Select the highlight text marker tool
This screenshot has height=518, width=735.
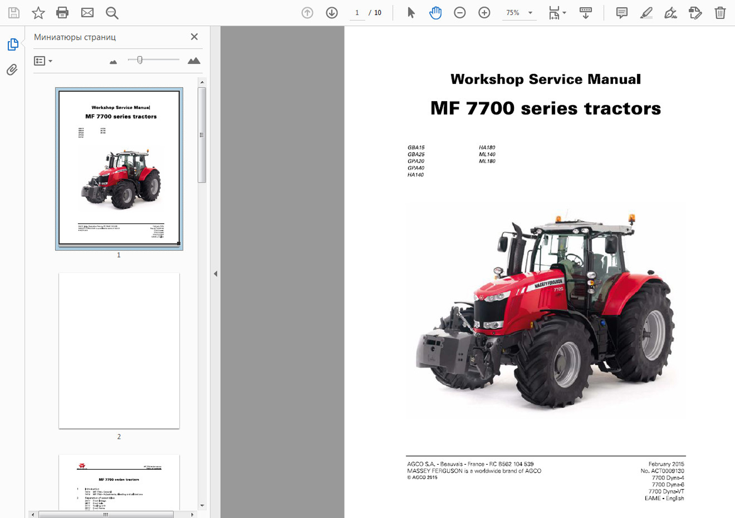click(x=646, y=13)
